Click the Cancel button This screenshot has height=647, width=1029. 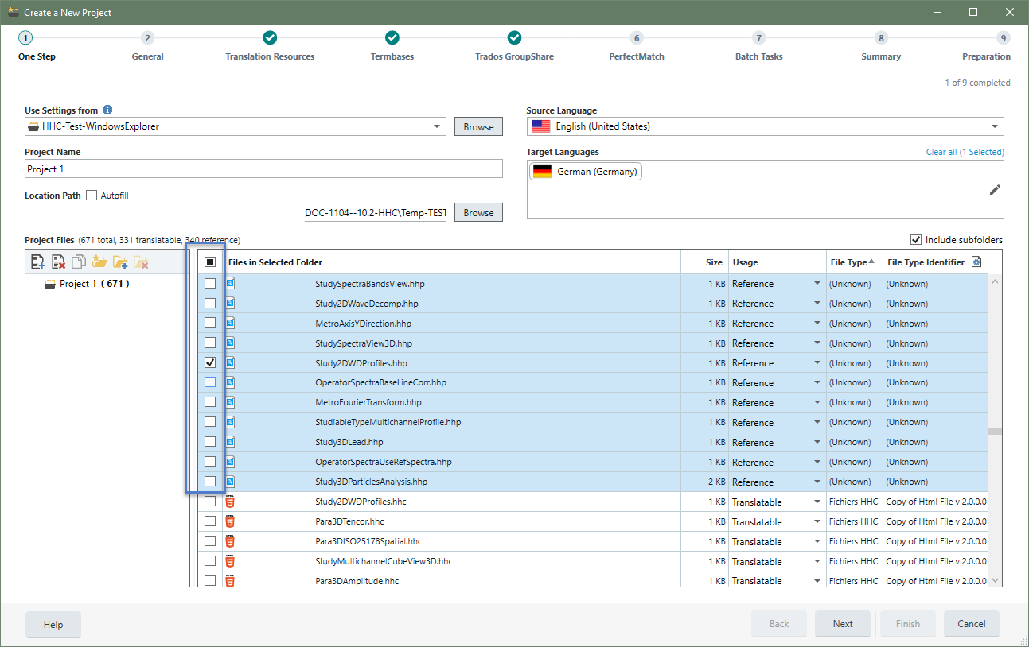[972, 624]
